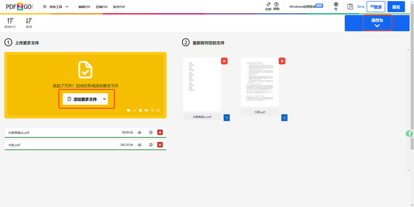Delete 从前有座山.pdf from file list
Image resolution: width=414 pixels, height=207 pixels.
tap(160, 132)
